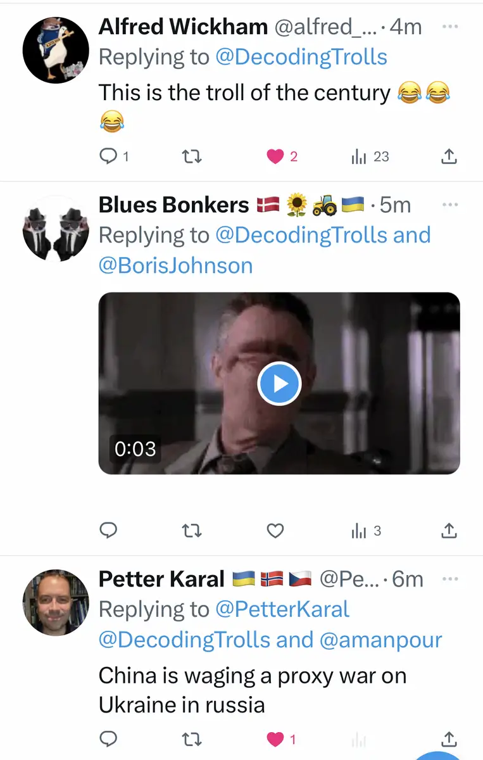Share Blues Bonkers' video tweet

point(448,531)
